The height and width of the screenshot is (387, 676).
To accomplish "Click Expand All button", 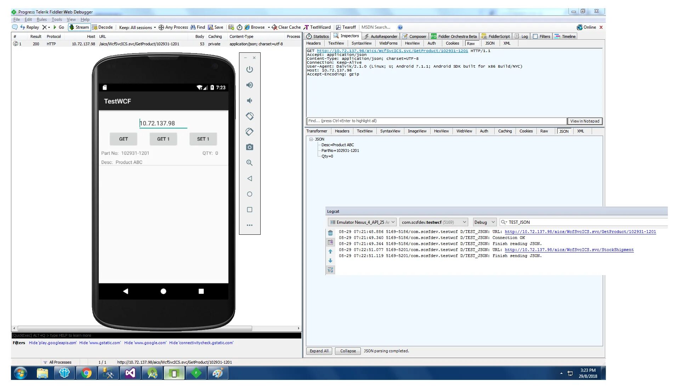I will point(319,351).
